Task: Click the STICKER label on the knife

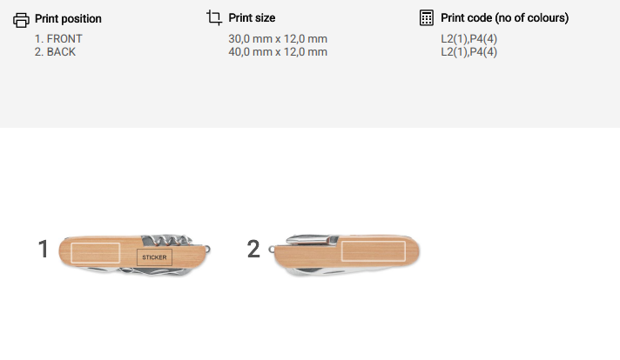Action: (x=154, y=257)
